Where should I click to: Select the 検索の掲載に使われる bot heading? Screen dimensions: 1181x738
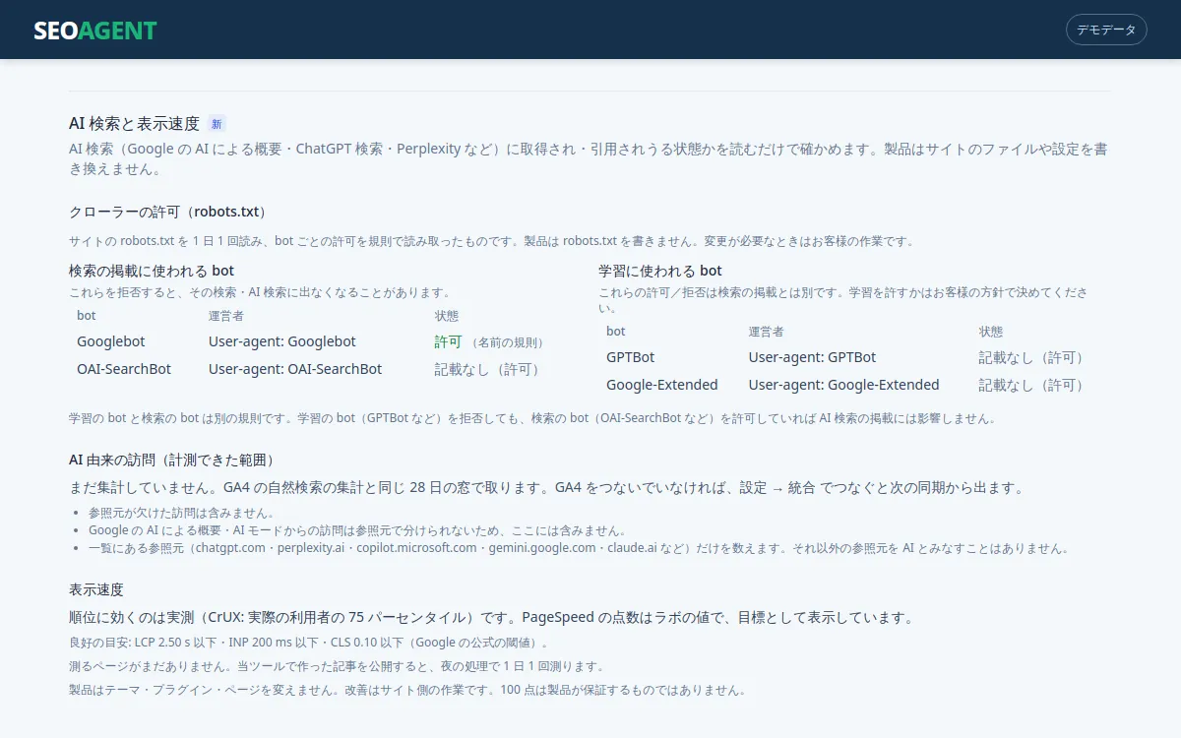pos(152,271)
